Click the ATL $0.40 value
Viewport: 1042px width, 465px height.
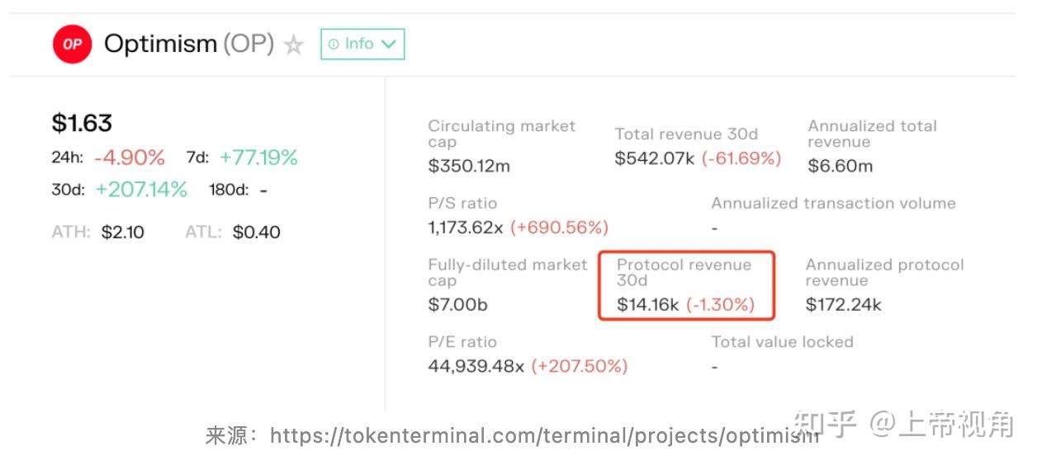[256, 233]
